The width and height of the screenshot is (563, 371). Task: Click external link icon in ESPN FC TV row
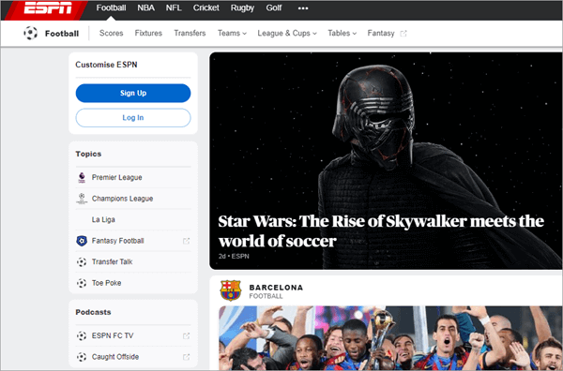point(186,336)
